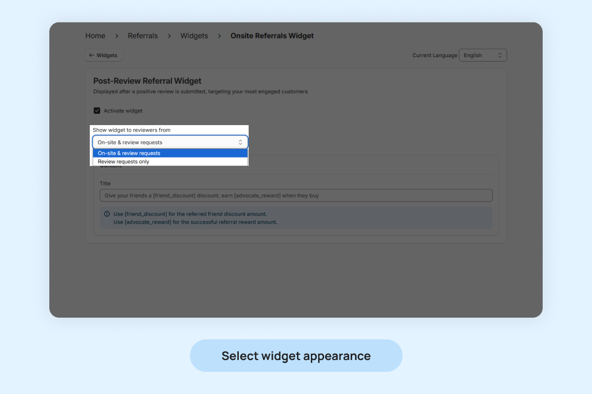
Task: Click the chevron before Onsite Referrals Widget
Action: [x=220, y=36]
